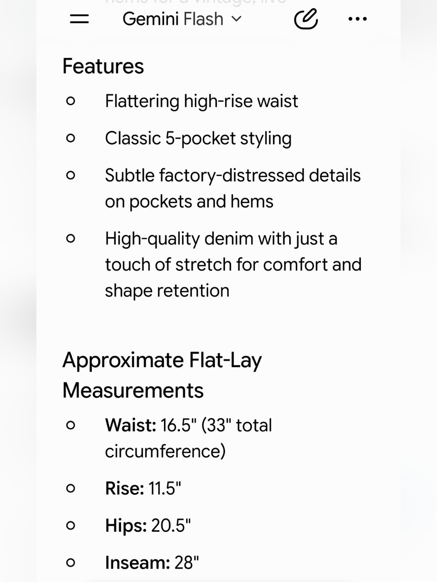This screenshot has width=437, height=582.
Task: Open the hamburger menu
Action: tap(80, 19)
